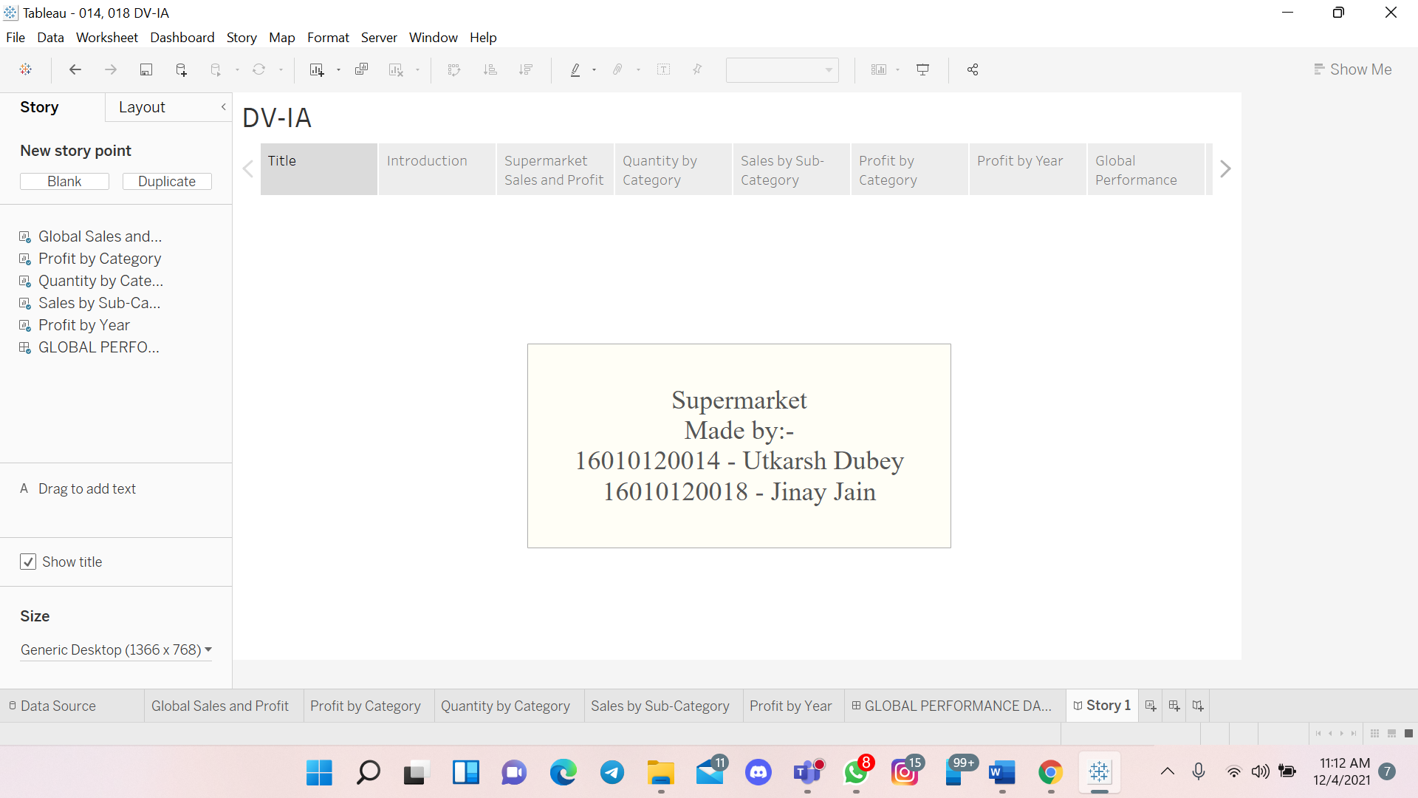Click the New Worksheet toolbar icon
The image size is (1418, 798).
[317, 69]
